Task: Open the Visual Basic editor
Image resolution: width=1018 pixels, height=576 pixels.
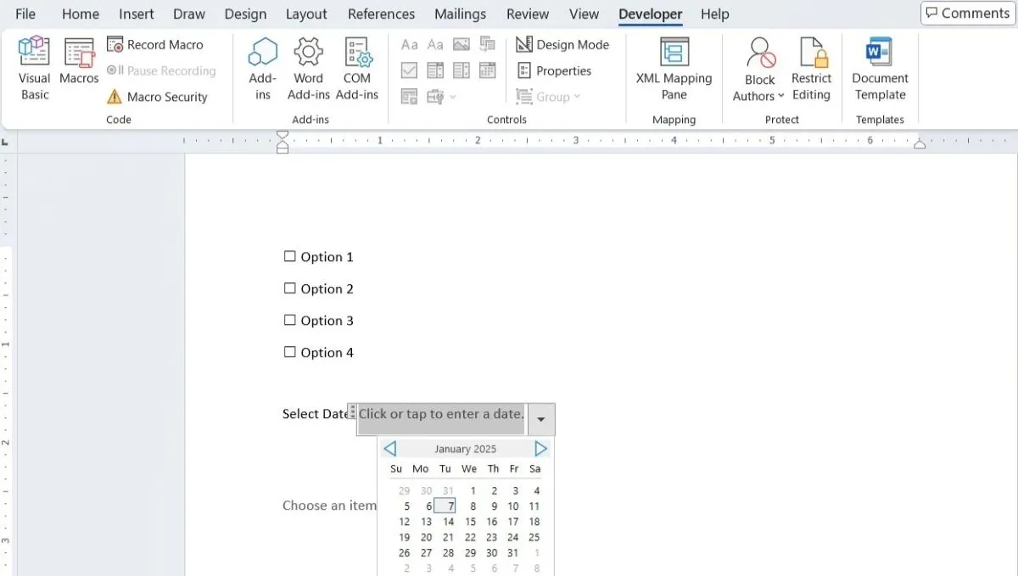Action: pos(34,68)
